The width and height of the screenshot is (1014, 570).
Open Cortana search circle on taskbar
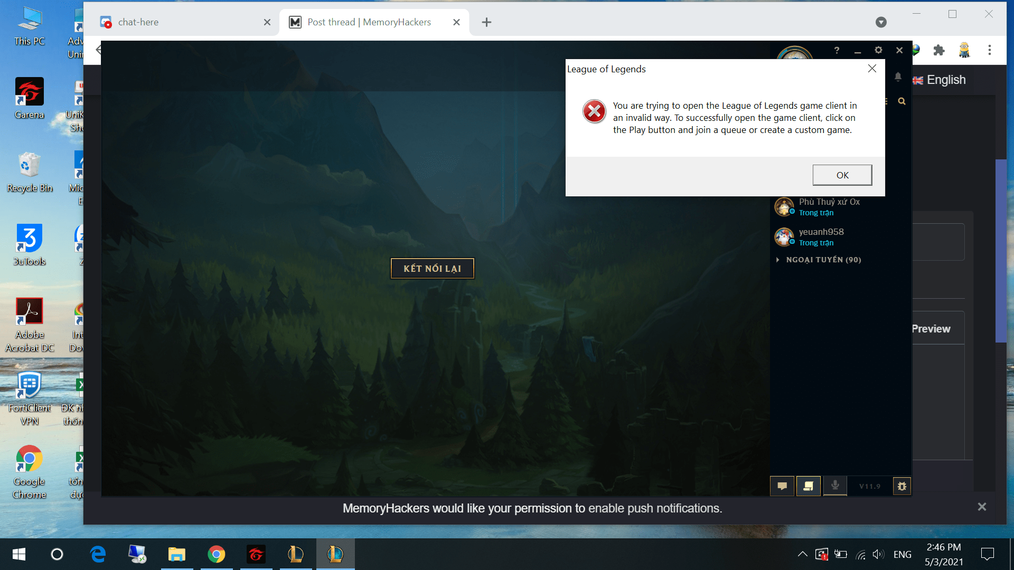coord(57,554)
